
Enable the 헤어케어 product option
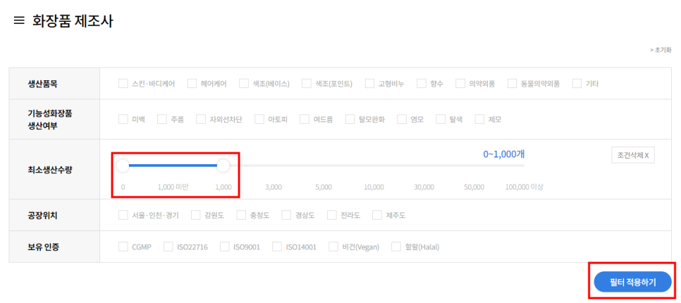click(x=192, y=83)
